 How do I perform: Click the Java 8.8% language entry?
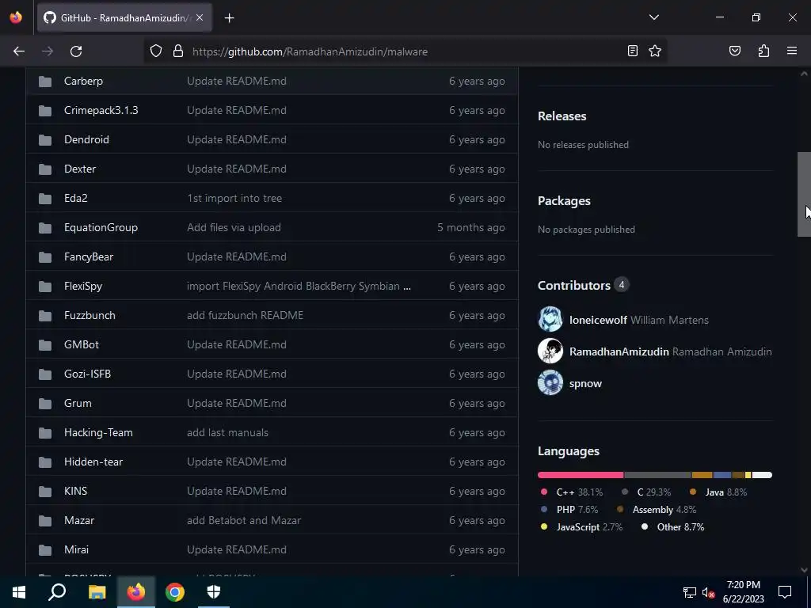[x=718, y=492]
